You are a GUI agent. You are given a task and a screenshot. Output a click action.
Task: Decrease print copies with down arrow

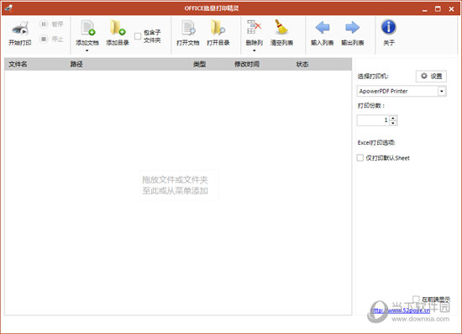393,123
